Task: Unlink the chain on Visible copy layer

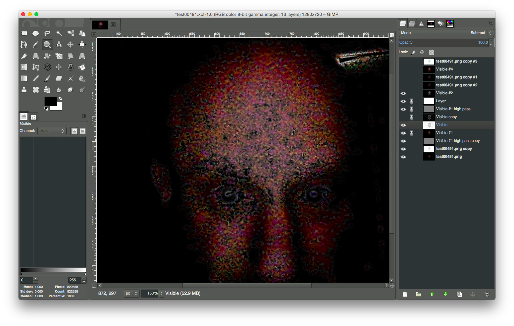Action: (x=412, y=117)
